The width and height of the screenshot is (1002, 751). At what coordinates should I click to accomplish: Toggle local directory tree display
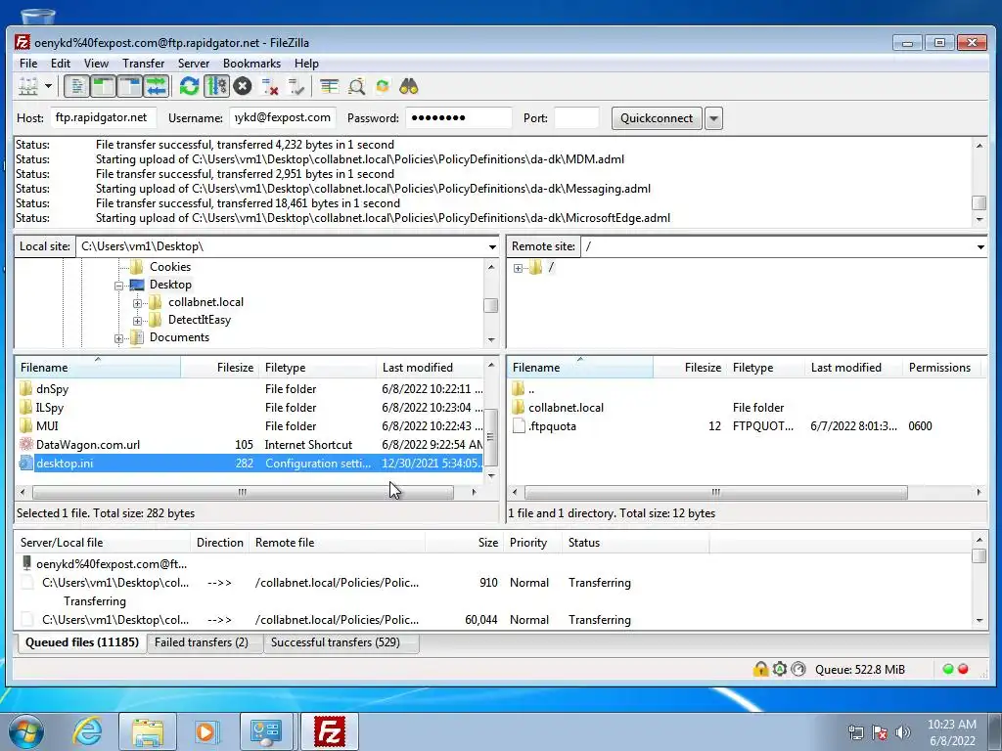point(103,86)
